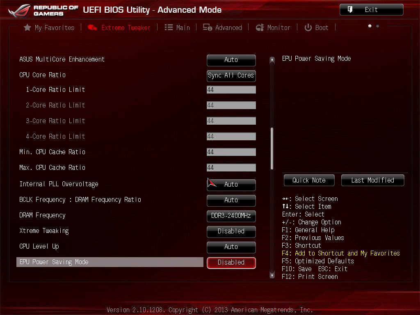Open the Boot tab

(316, 27)
